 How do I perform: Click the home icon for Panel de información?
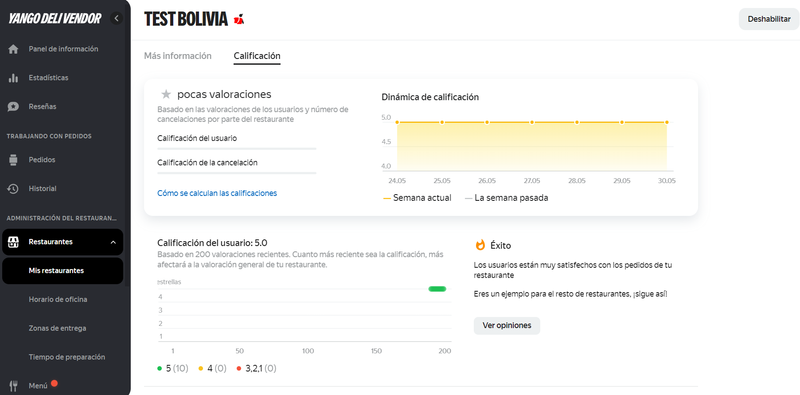click(x=13, y=49)
